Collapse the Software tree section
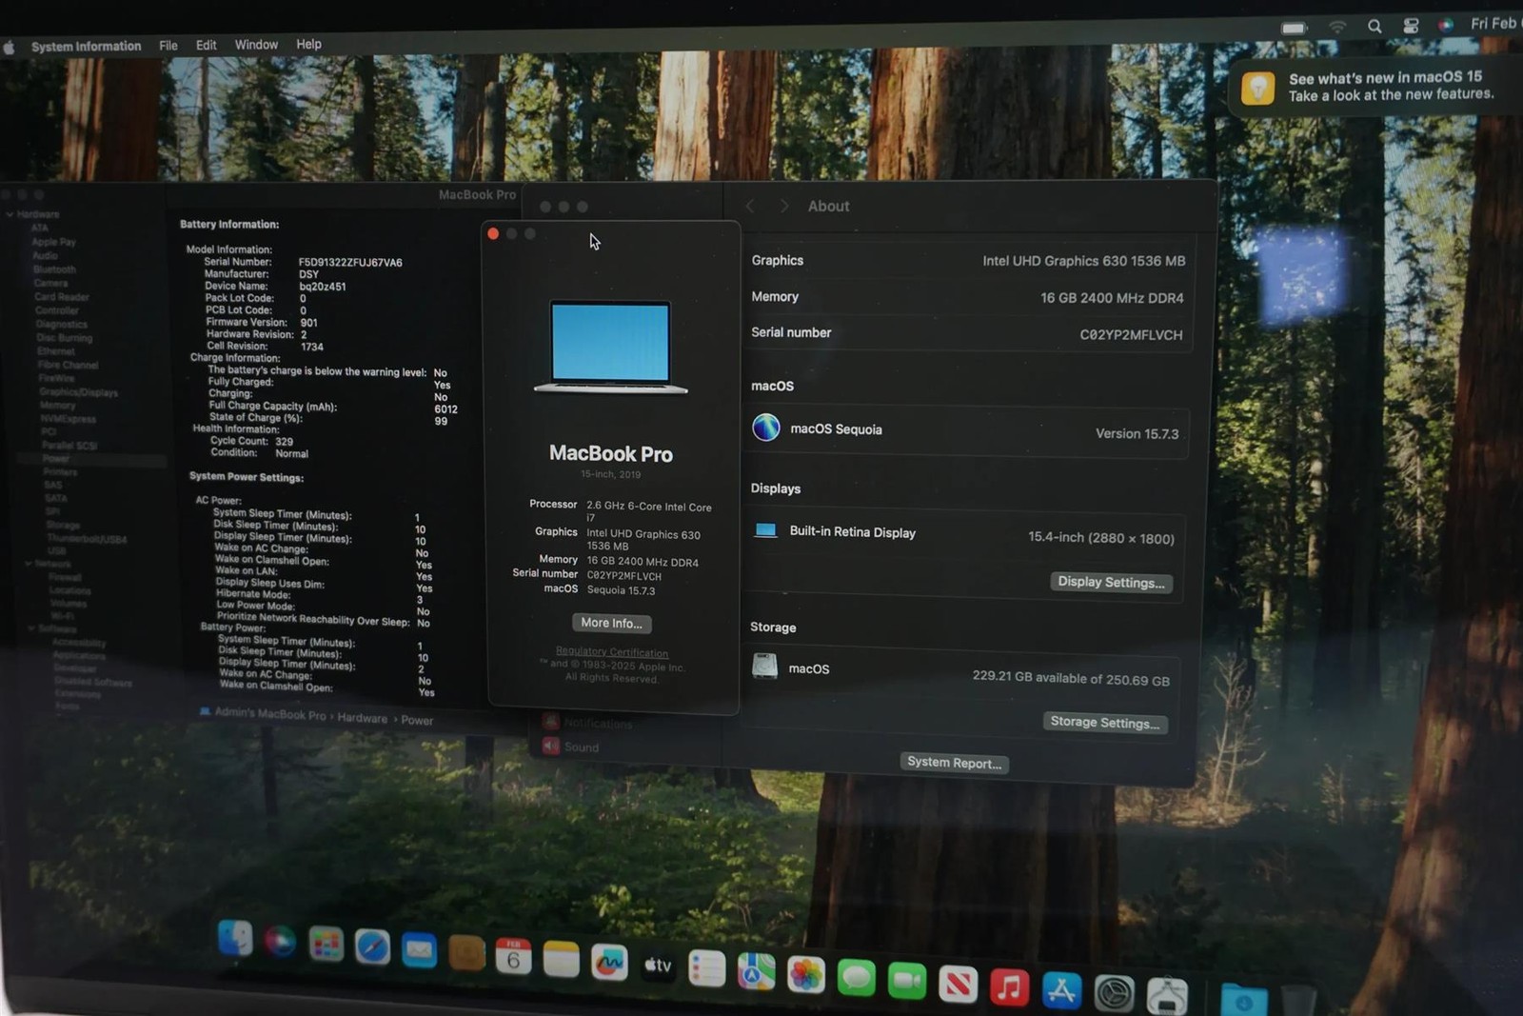 31,628
